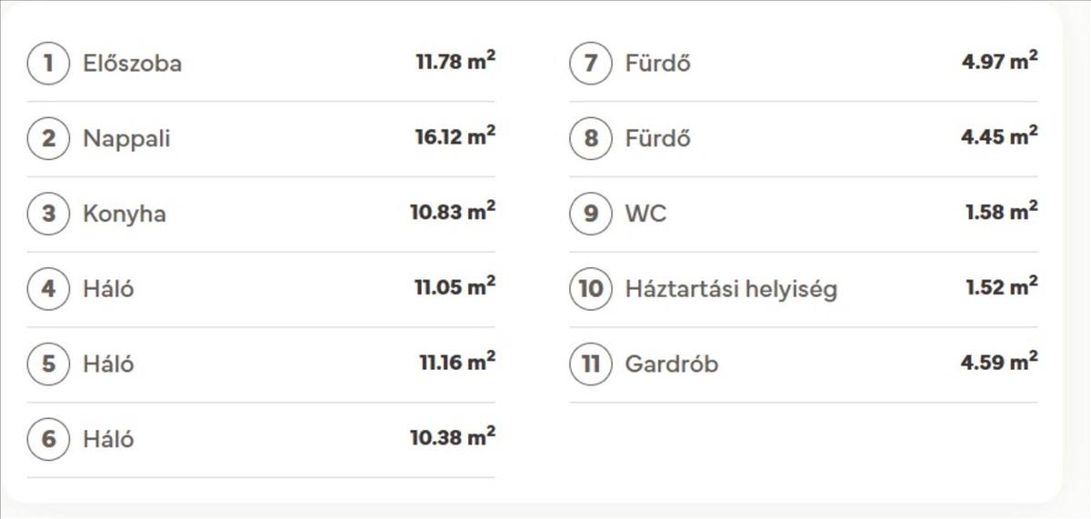Click the WC room label
Image resolution: width=1091 pixels, height=519 pixels.
(646, 215)
